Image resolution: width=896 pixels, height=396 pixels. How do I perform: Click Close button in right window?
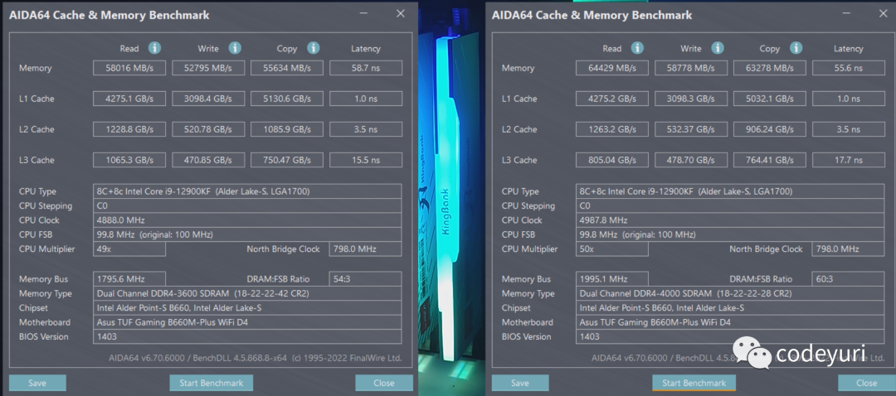coord(867,383)
